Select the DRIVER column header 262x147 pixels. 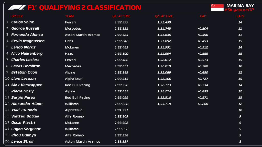[17, 16]
